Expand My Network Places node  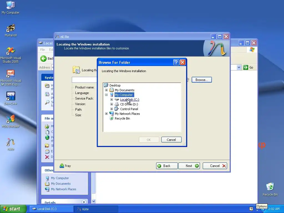106,113
